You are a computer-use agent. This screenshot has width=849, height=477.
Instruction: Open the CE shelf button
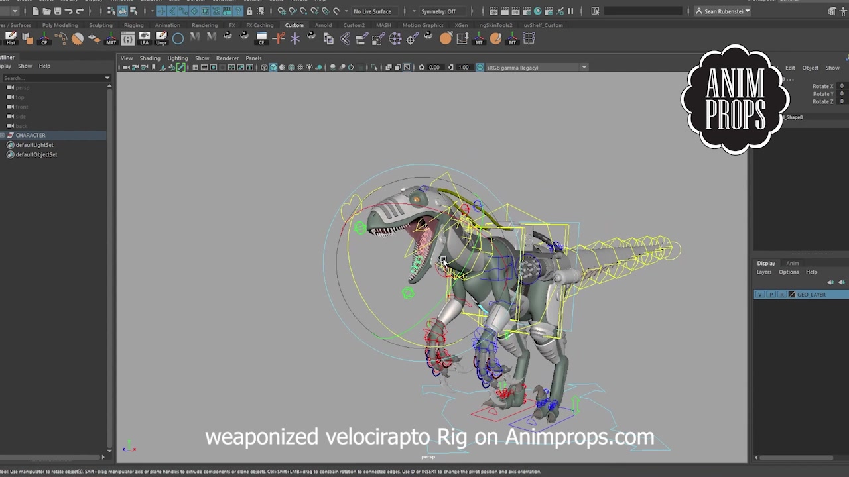tap(261, 38)
